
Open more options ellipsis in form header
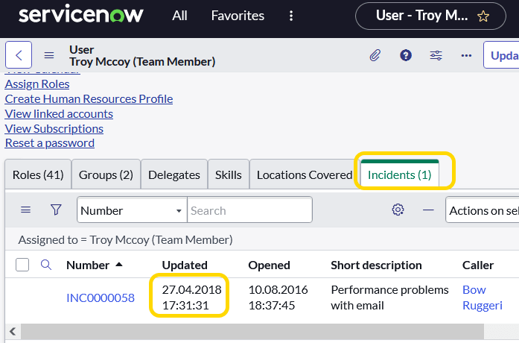point(466,55)
